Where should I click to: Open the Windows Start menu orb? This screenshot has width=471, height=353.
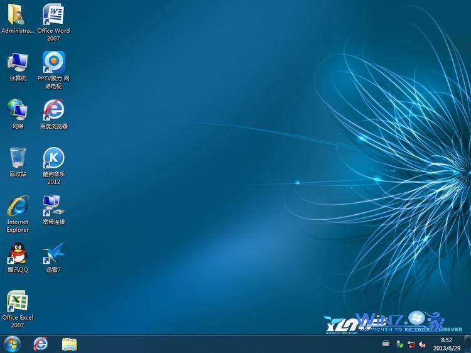12,344
